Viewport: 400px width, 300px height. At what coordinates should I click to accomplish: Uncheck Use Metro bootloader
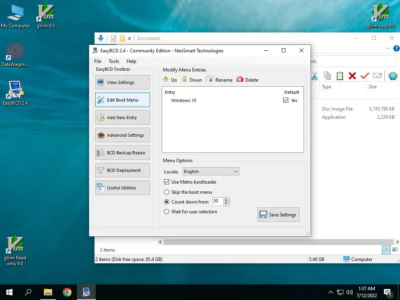pos(166,182)
